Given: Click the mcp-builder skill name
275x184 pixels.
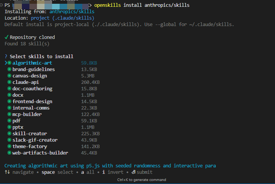Looking at the screenshot, I should click(x=27, y=114).
